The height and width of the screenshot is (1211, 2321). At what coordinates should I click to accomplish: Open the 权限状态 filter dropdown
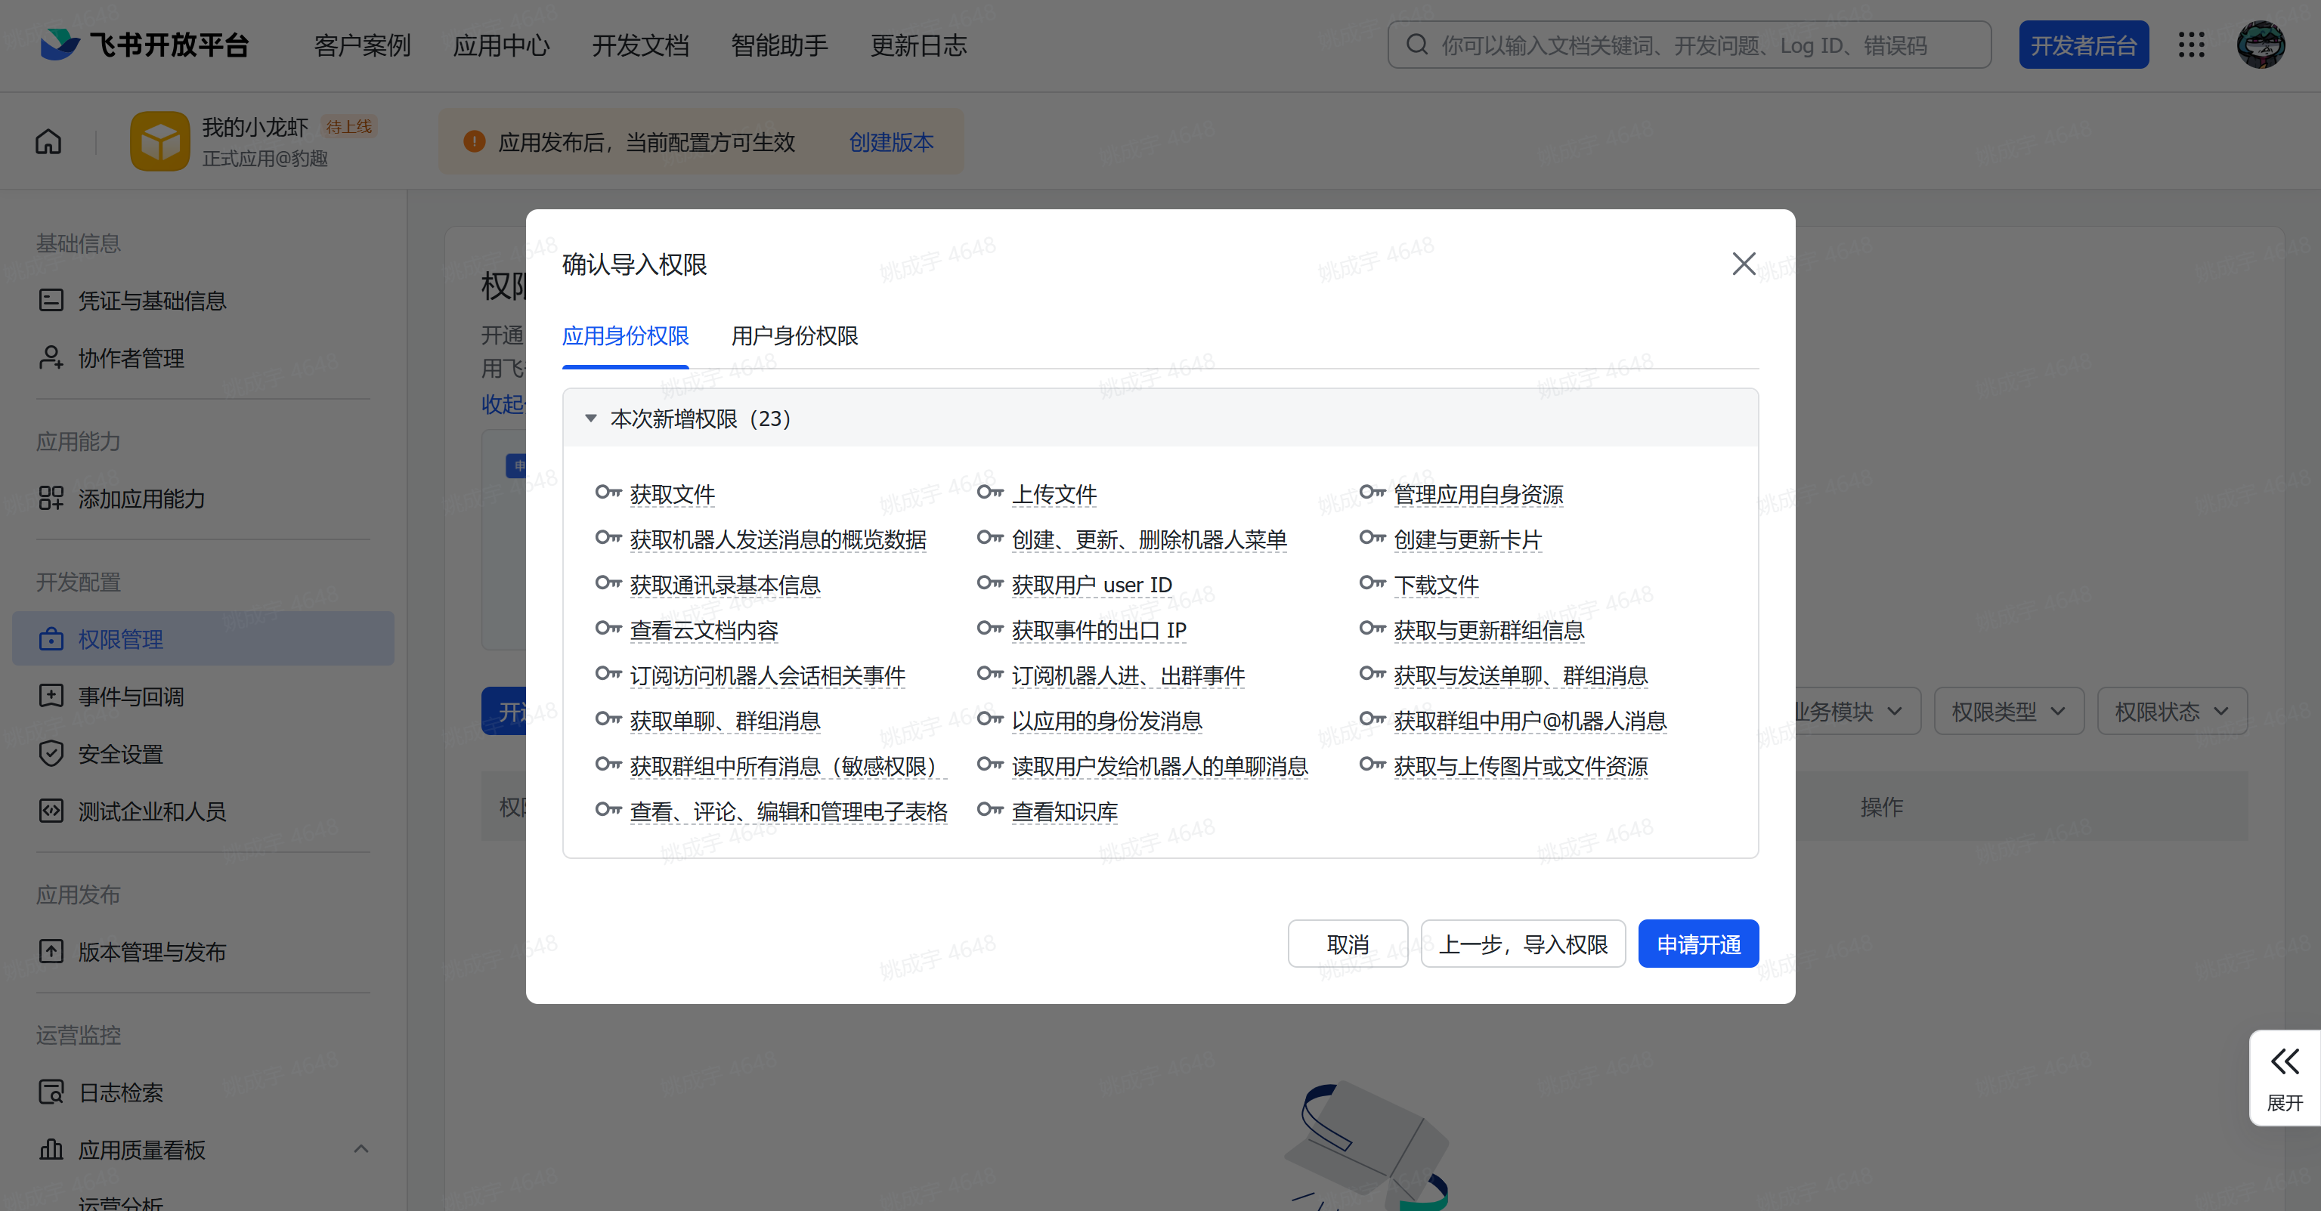pos(2171,712)
